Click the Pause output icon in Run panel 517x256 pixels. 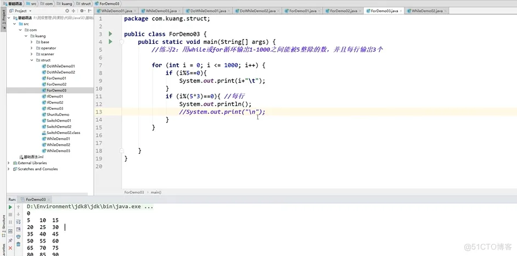[x=10, y=222]
